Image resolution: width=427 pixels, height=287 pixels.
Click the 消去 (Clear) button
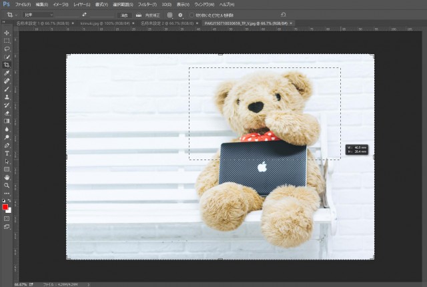[x=124, y=14]
